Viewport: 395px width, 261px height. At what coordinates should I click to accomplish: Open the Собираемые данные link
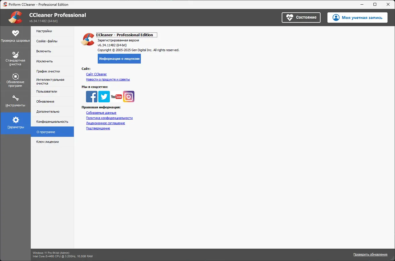point(101,113)
